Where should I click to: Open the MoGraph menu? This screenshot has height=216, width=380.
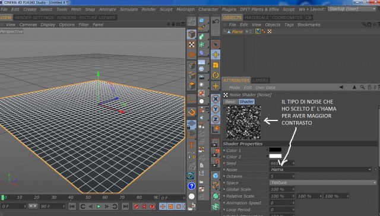185,9
